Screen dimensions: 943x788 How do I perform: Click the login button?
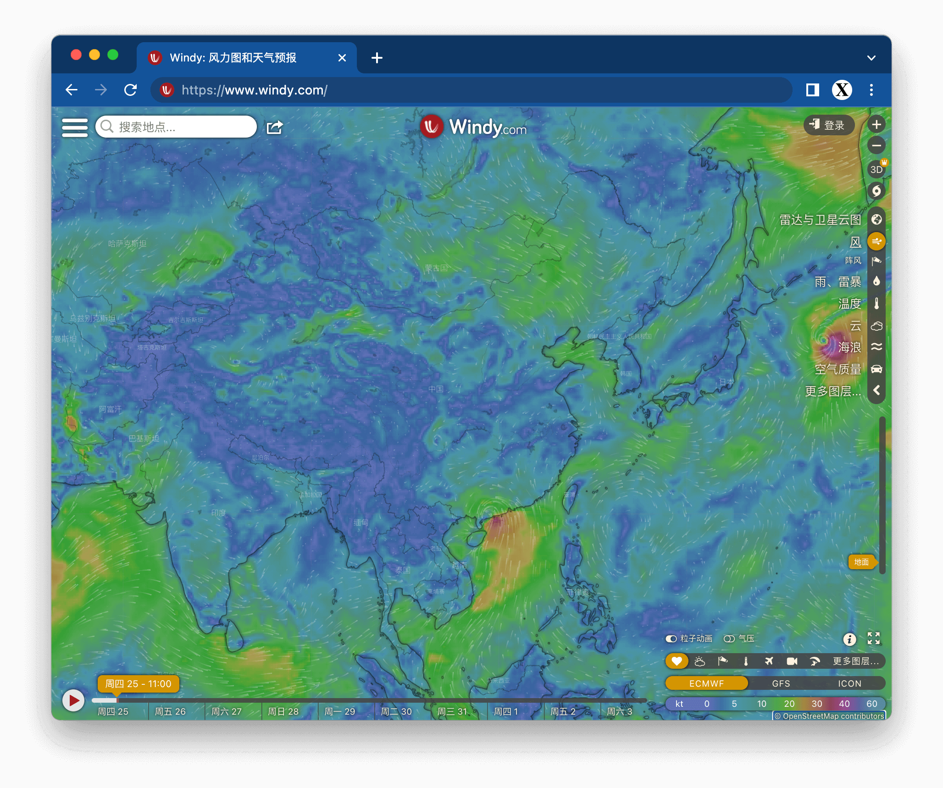pyautogui.click(x=828, y=125)
